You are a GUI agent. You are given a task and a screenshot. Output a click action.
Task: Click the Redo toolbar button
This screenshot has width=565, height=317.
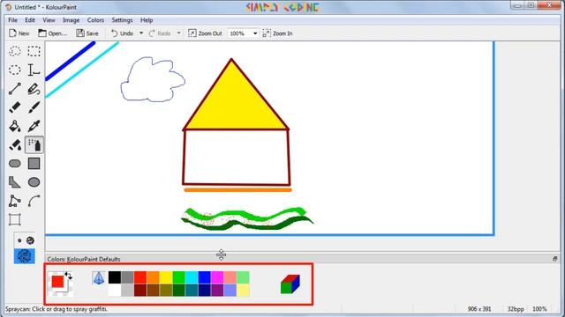click(x=160, y=33)
